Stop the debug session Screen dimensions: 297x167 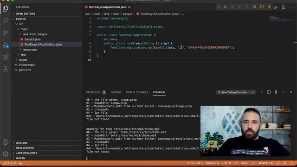262,7
